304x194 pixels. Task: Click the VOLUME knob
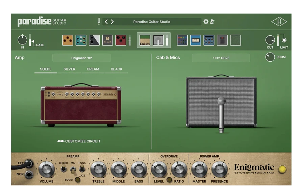[46, 169]
